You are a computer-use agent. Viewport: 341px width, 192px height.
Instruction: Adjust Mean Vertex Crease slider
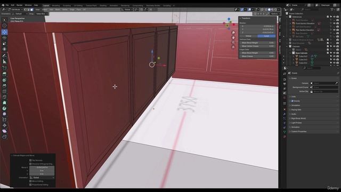pyautogui.click(x=257, y=46)
